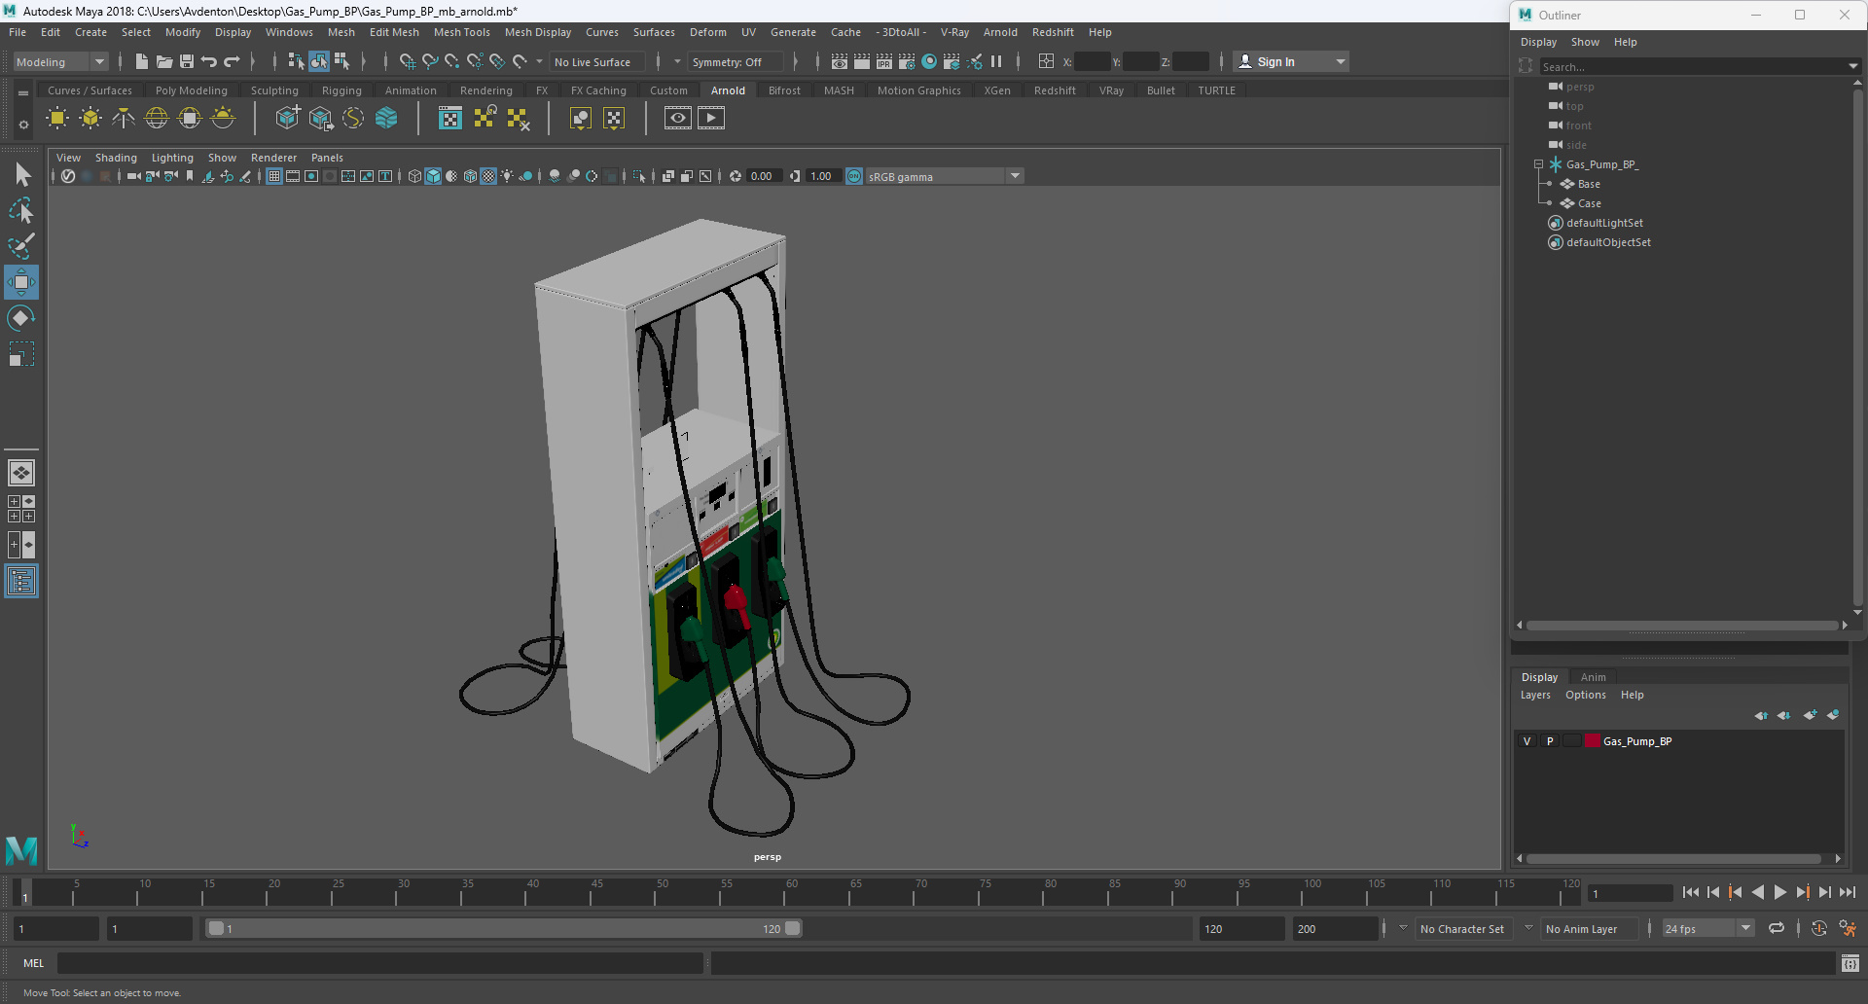This screenshot has width=1868, height=1004.
Task: Toggle the loop playback button
Action: tap(1776, 928)
